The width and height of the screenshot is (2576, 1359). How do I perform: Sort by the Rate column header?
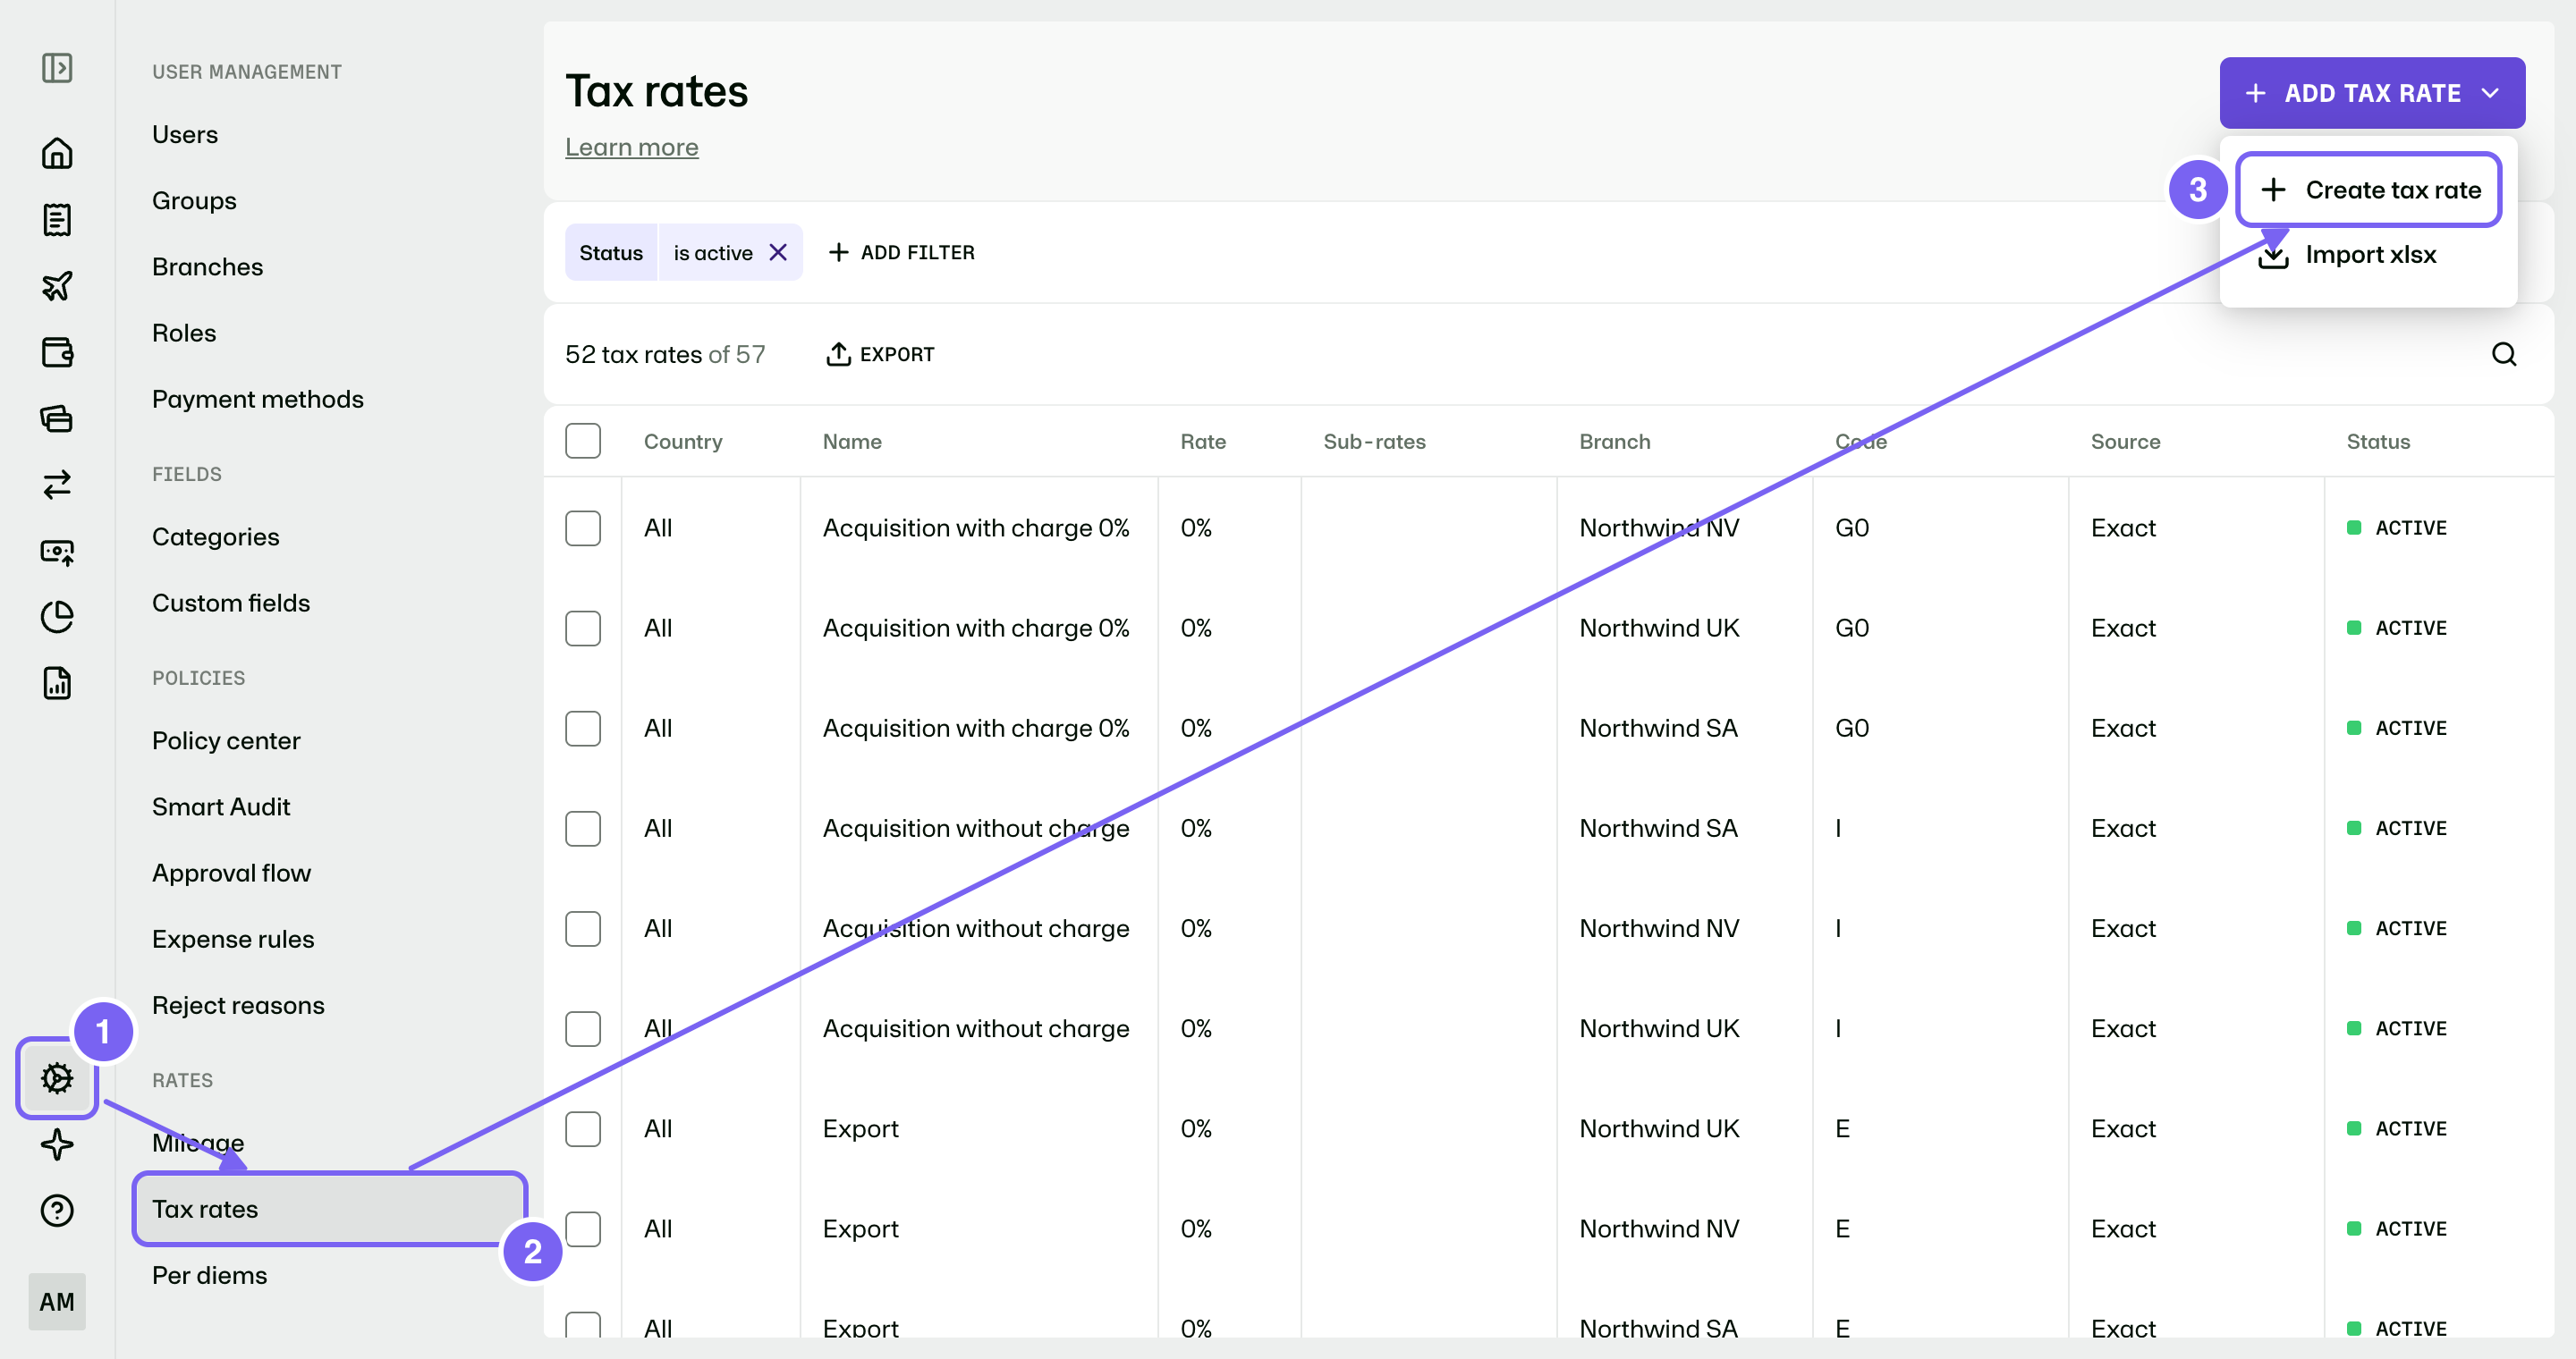[1203, 441]
